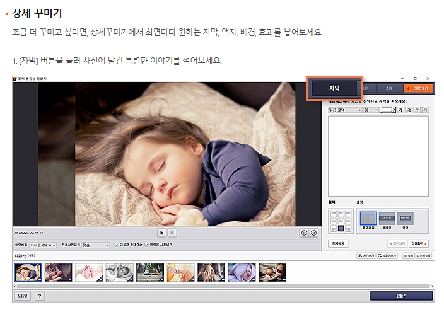This screenshot has width=444, height=312.
Task: Go to 이전화면 previous screen
Action: click(x=397, y=243)
